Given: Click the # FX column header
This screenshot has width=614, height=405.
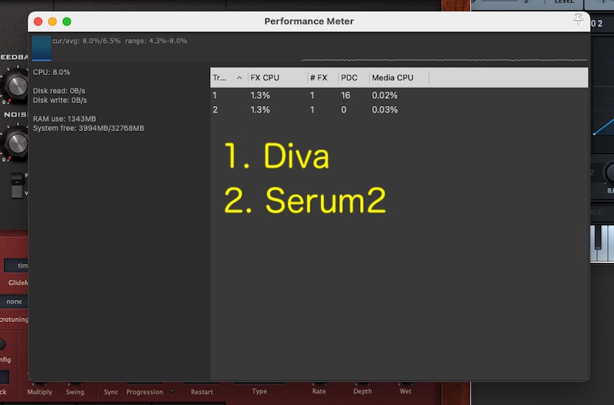Looking at the screenshot, I should tap(323, 77).
